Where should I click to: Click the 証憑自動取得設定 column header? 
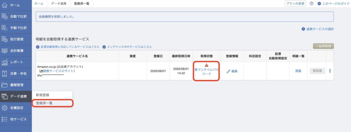click(x=278, y=56)
